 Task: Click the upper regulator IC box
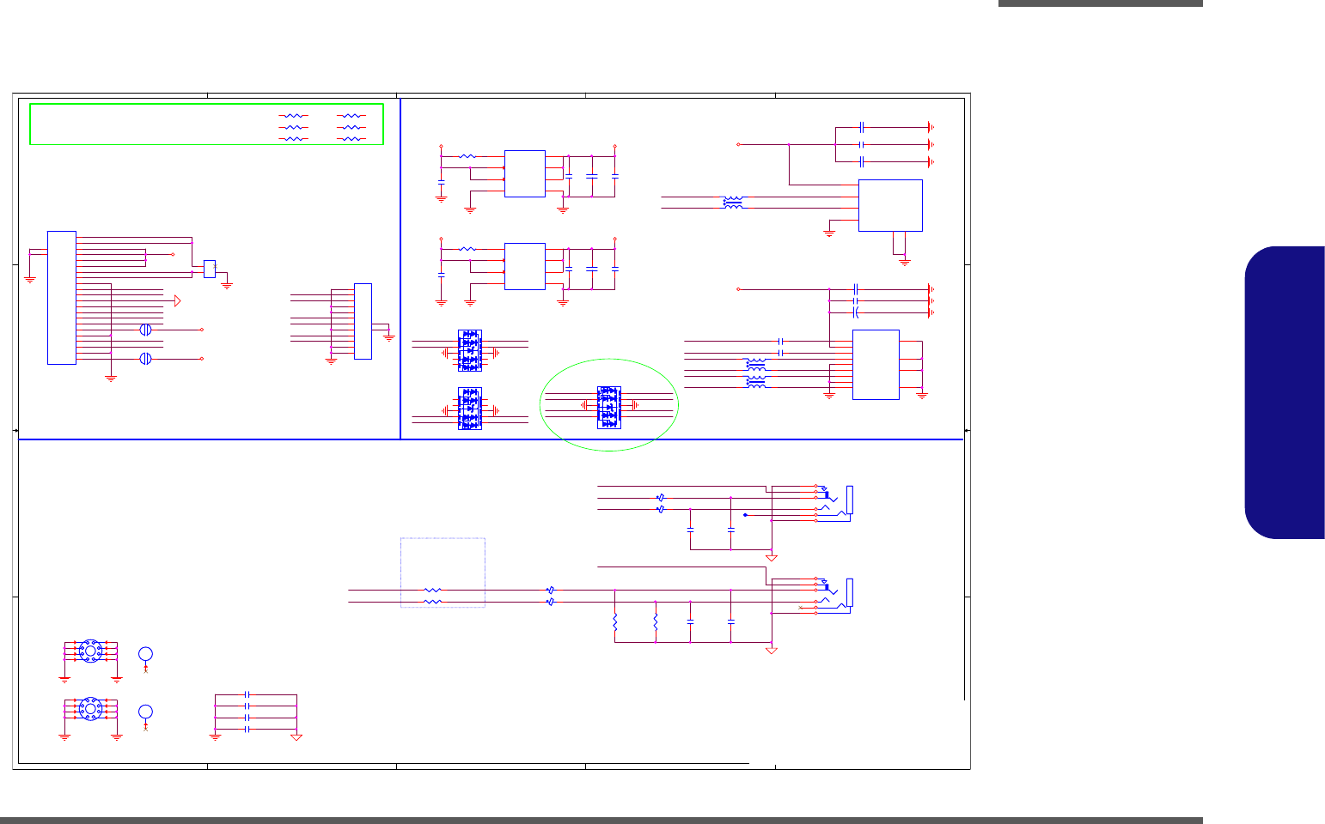point(524,173)
